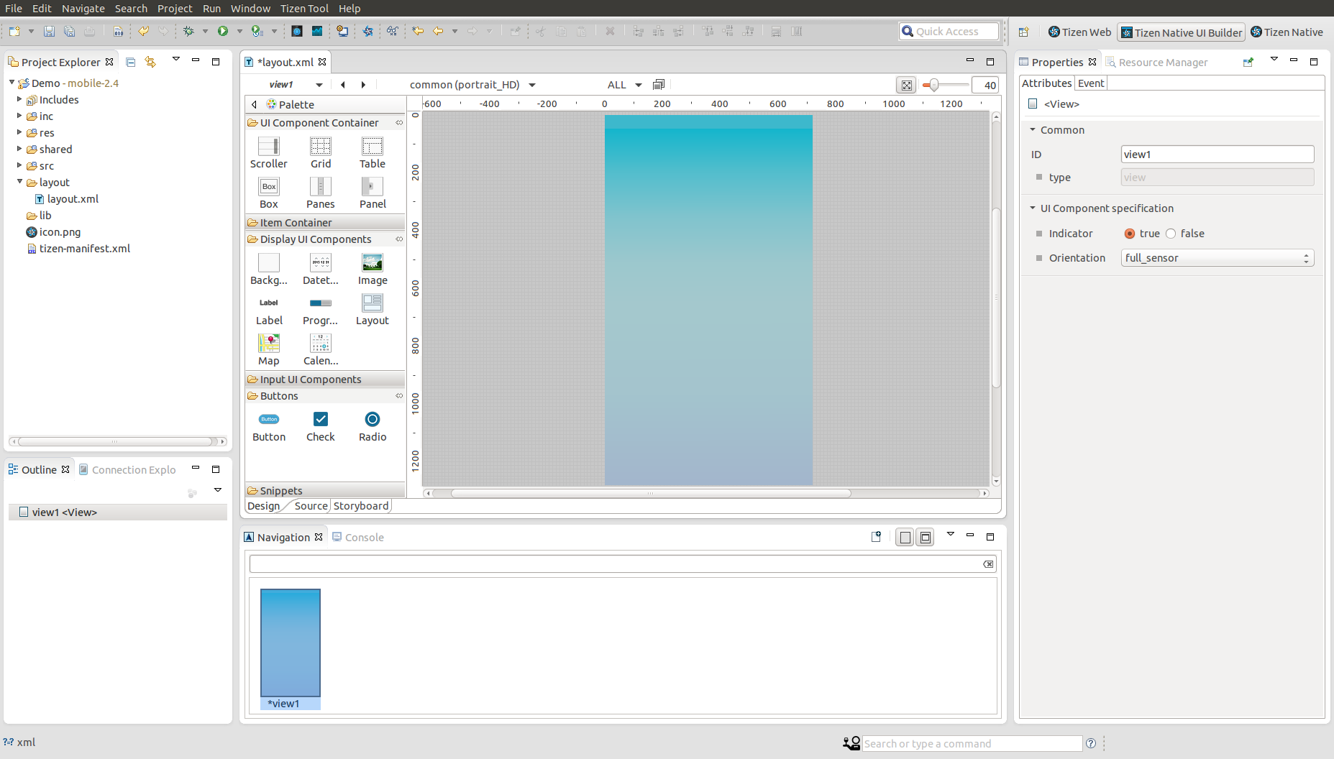Select the Scroller container in the palette
The height and width of the screenshot is (759, 1334).
pyautogui.click(x=268, y=147)
